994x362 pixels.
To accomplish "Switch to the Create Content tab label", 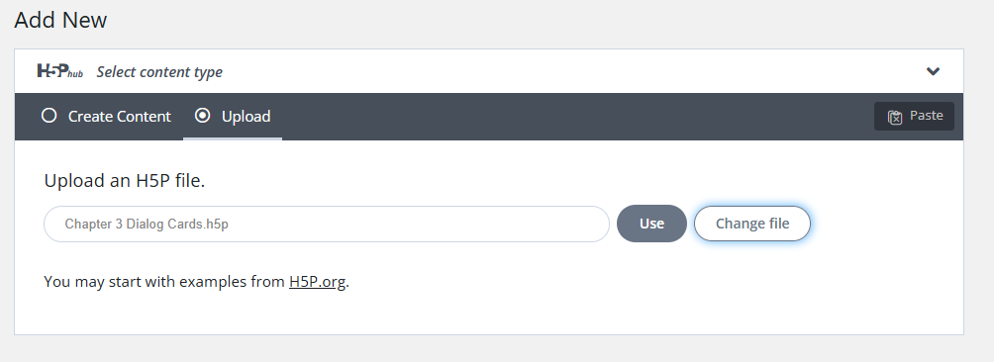I will 119,117.
